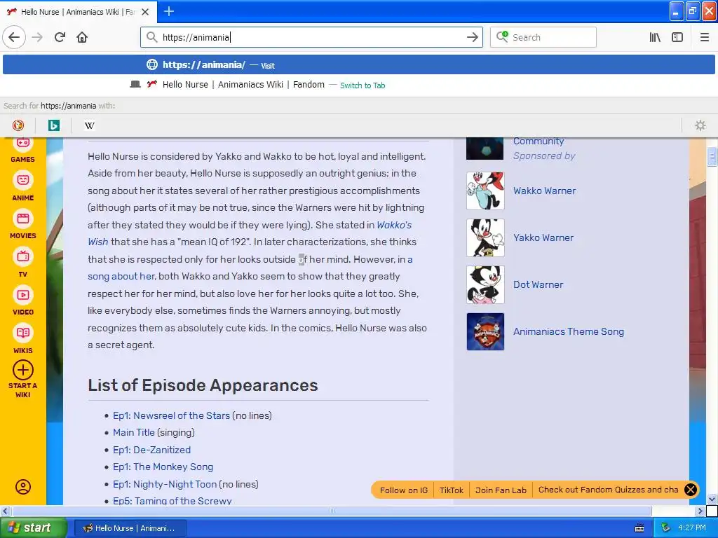Image resolution: width=718 pixels, height=538 pixels.
Task: Click the Animaniacs Theme Song thumbnail
Action: (485, 331)
